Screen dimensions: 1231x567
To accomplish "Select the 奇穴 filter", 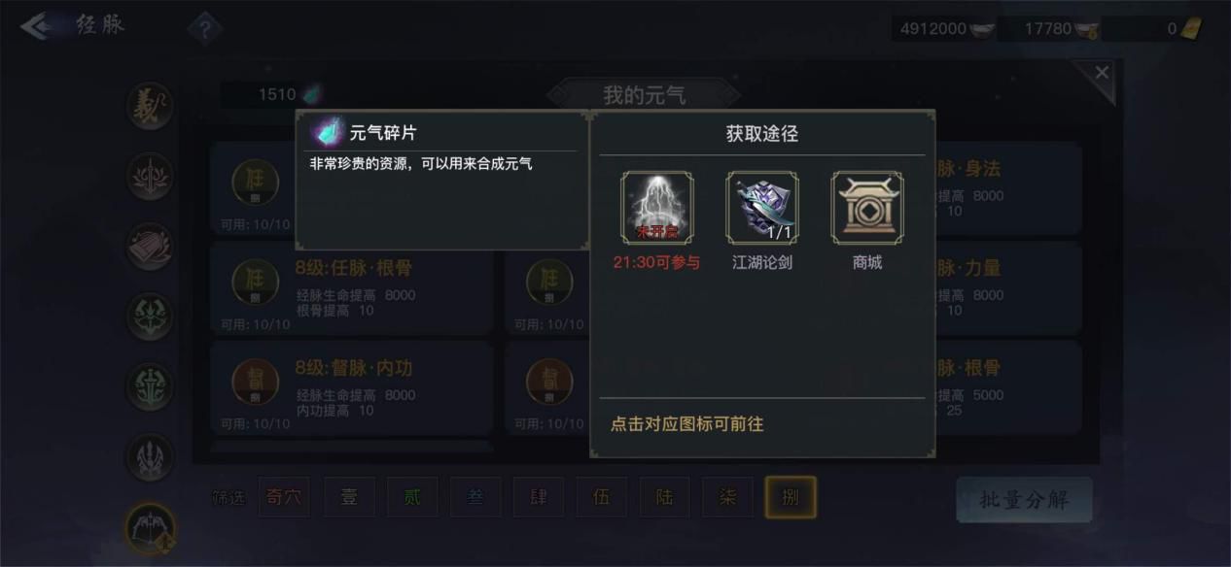I will point(284,498).
